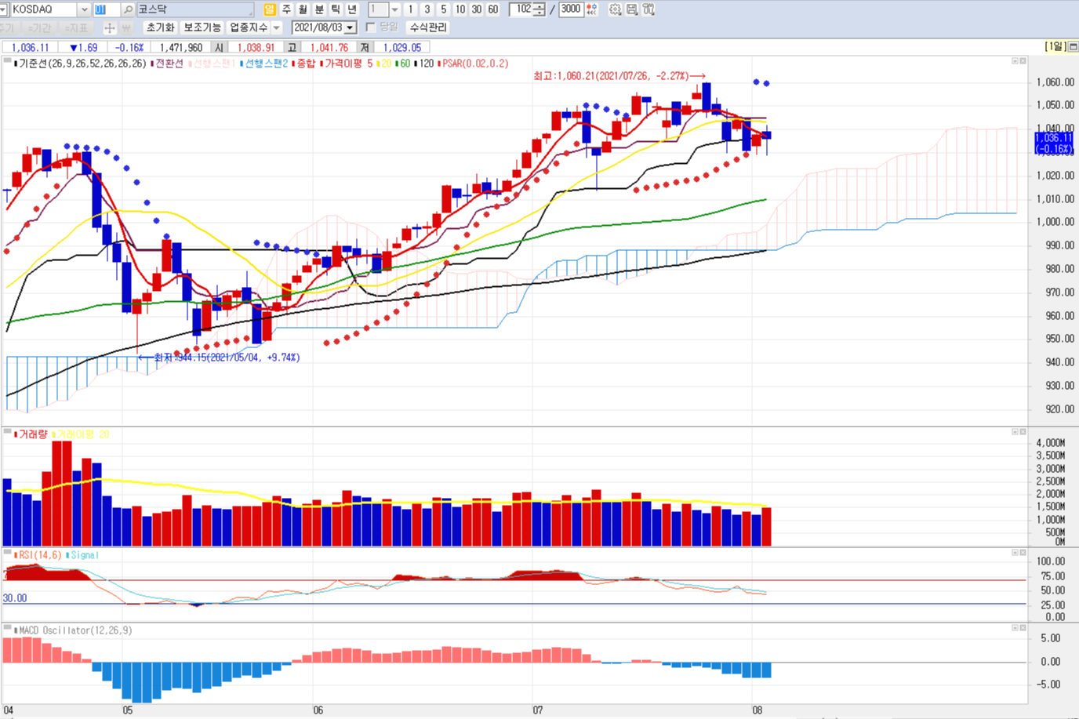Click the 초기화 reset button
The width and height of the screenshot is (1079, 719).
(x=160, y=27)
